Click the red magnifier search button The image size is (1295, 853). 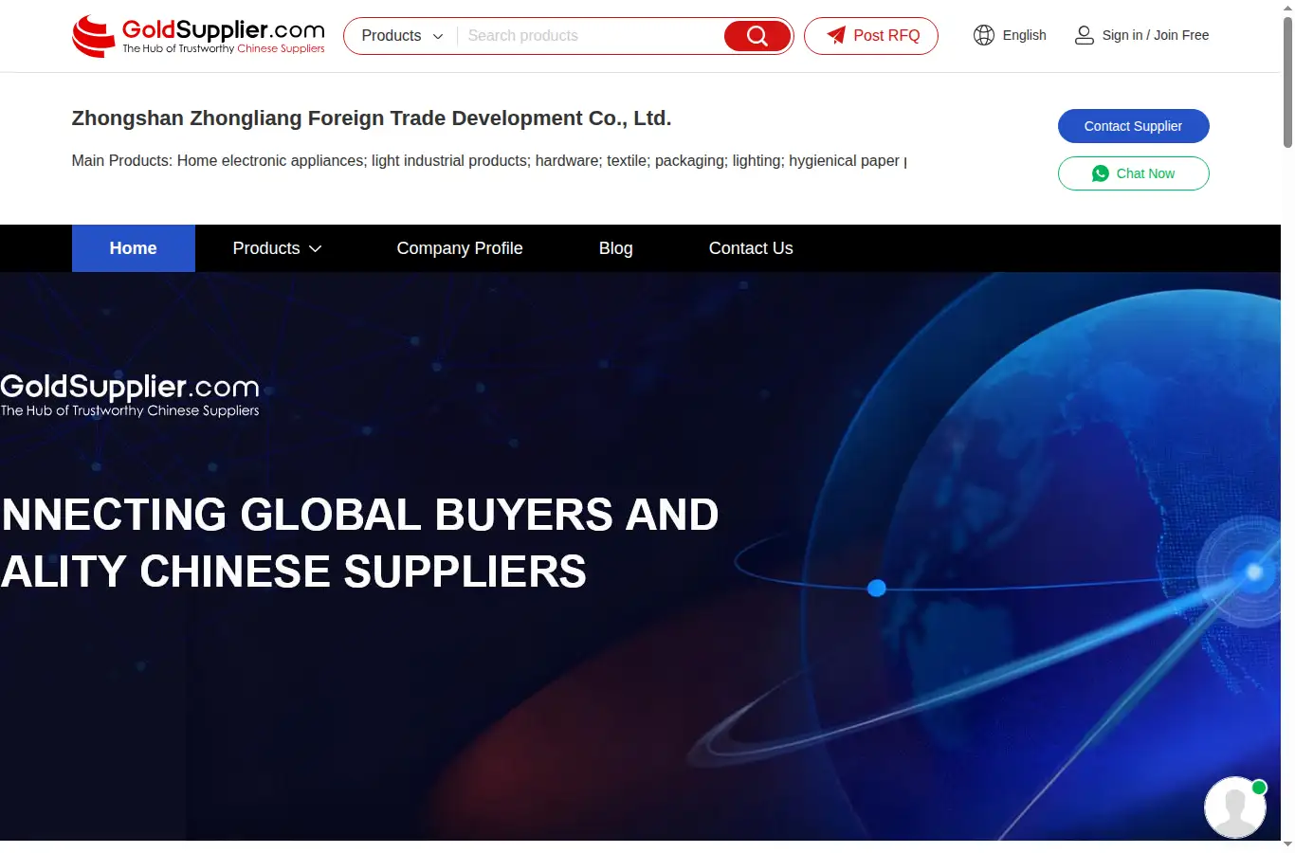757,36
